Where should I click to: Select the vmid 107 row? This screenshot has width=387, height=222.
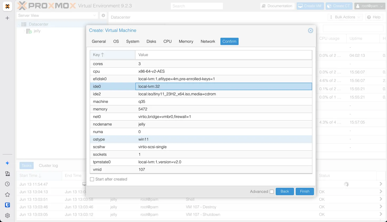[x=201, y=169]
